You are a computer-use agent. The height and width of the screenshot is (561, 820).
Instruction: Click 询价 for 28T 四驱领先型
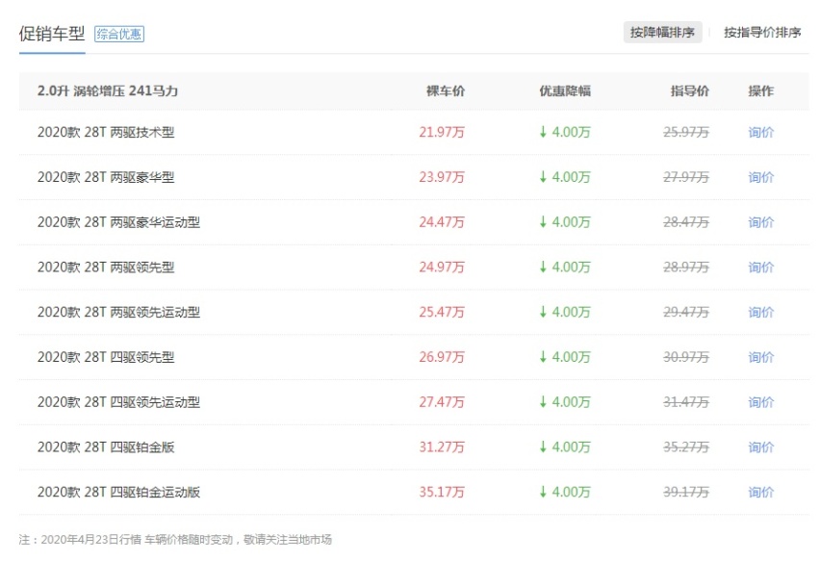760,357
